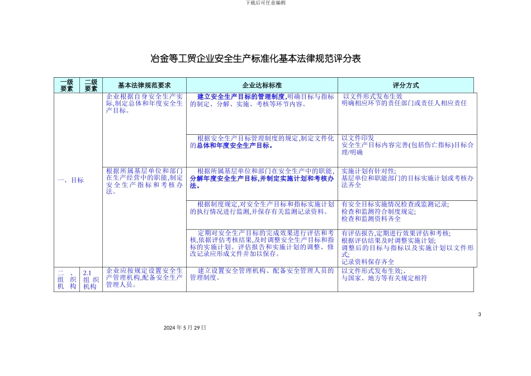Click the line 与国家、地方等有关规定相符
The width and height of the screenshot is (531, 376).
point(384,278)
